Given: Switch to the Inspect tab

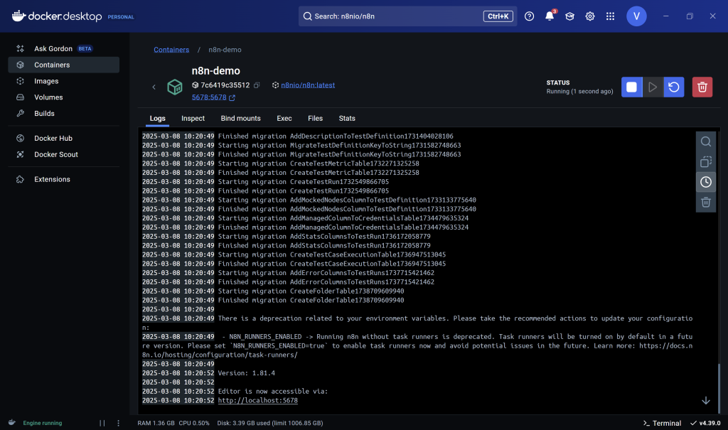Looking at the screenshot, I should pyautogui.click(x=193, y=119).
